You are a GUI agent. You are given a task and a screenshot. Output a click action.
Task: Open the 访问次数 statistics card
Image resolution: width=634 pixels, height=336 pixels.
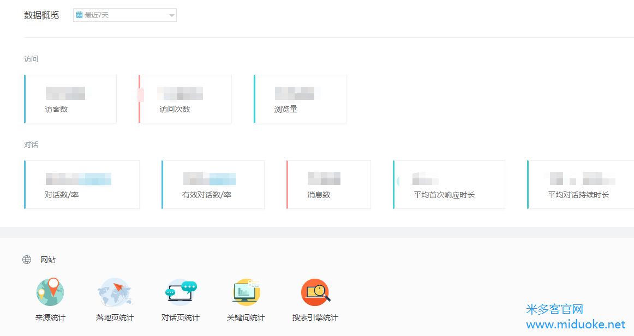pyautogui.click(x=186, y=99)
